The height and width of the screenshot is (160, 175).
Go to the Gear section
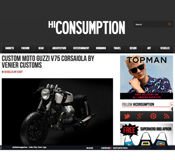point(41,48)
